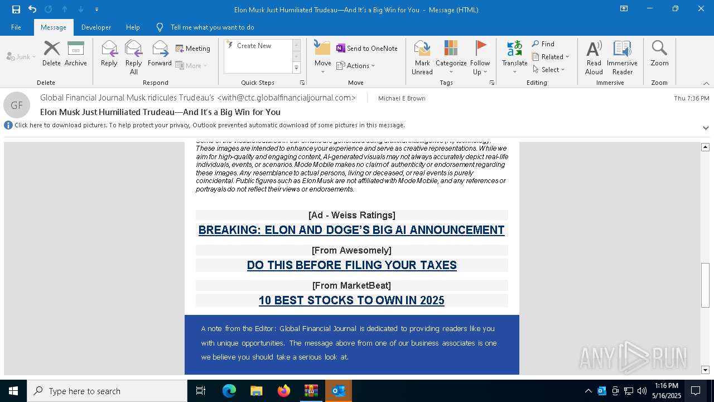Expand the Quick Steps gallery
Image resolution: width=714 pixels, height=402 pixels.
296,68
